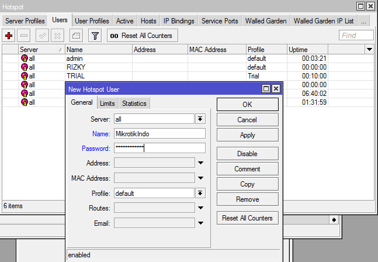The image size is (378, 262).
Task: Sort by the Server column header
Action: tap(41, 50)
